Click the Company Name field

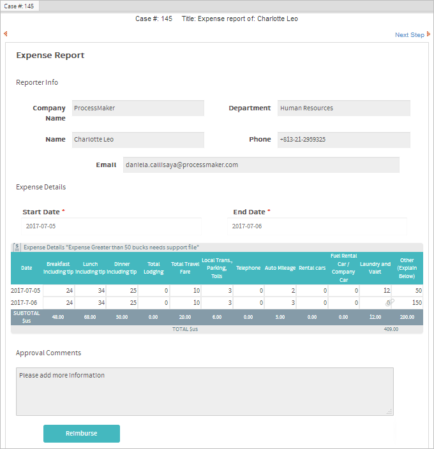click(138, 108)
